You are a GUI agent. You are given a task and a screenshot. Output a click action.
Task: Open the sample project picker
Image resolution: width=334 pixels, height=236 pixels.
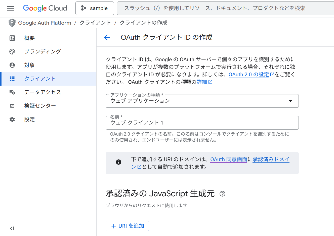click(x=95, y=8)
